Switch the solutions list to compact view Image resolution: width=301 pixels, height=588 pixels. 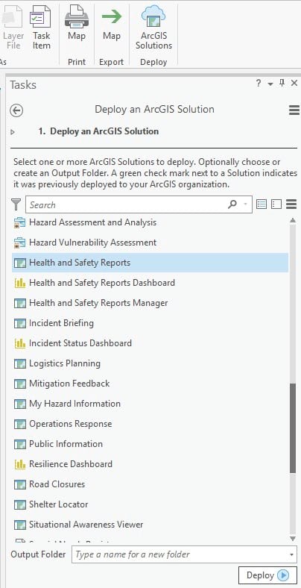click(276, 204)
